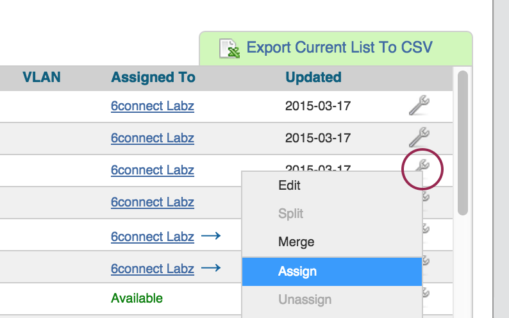Choose the highlighted Assign menu option
The width and height of the screenshot is (509, 318).
pyautogui.click(x=297, y=271)
